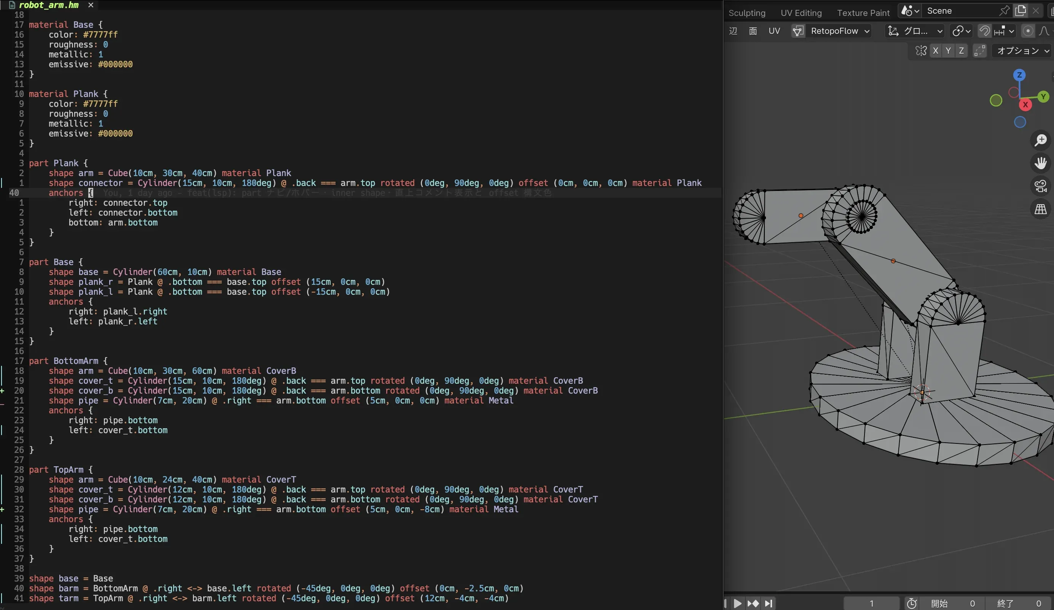Select the robot_arm.hm file tab

click(x=49, y=5)
